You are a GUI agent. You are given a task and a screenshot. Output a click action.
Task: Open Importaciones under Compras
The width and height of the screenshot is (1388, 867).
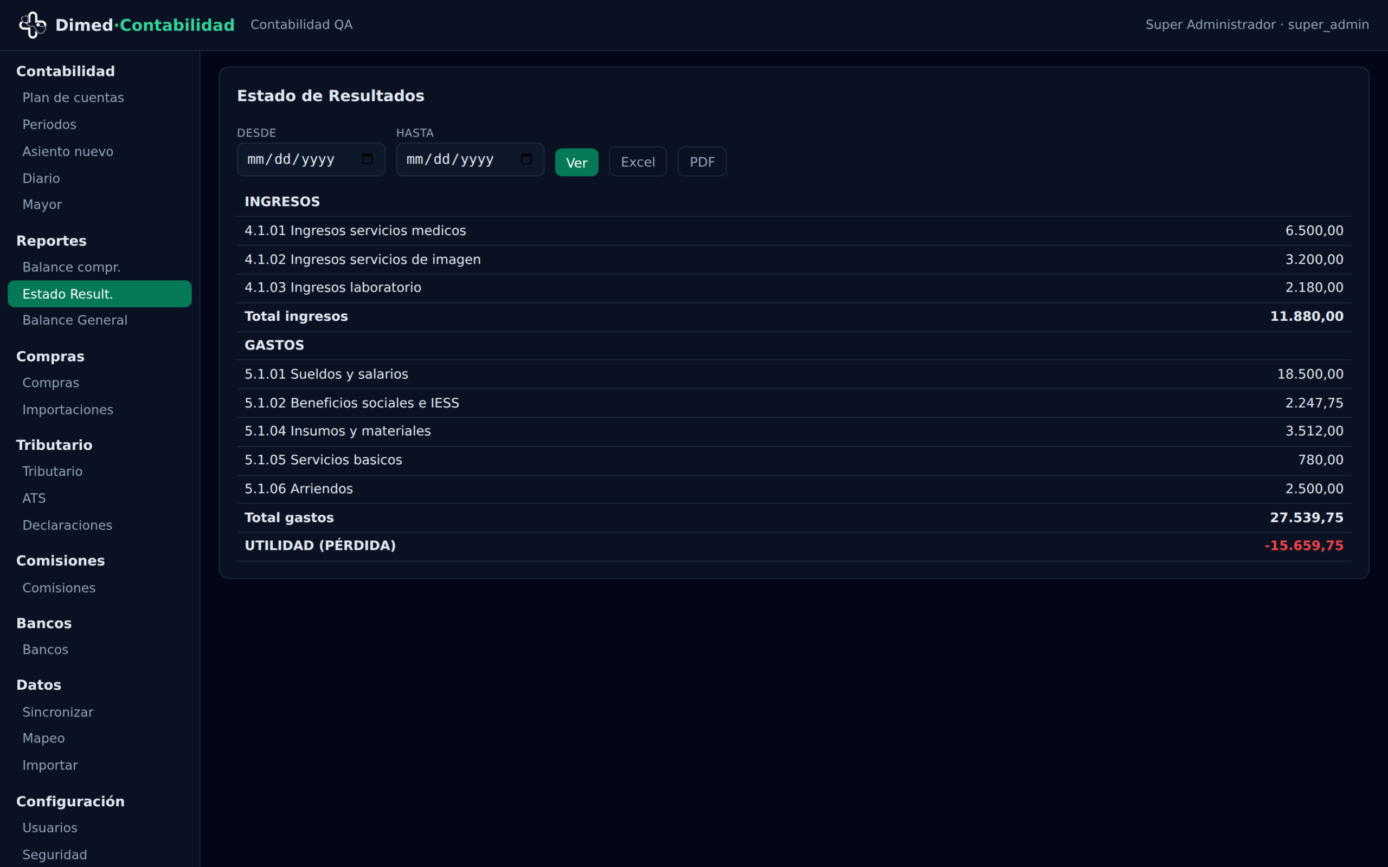click(68, 410)
